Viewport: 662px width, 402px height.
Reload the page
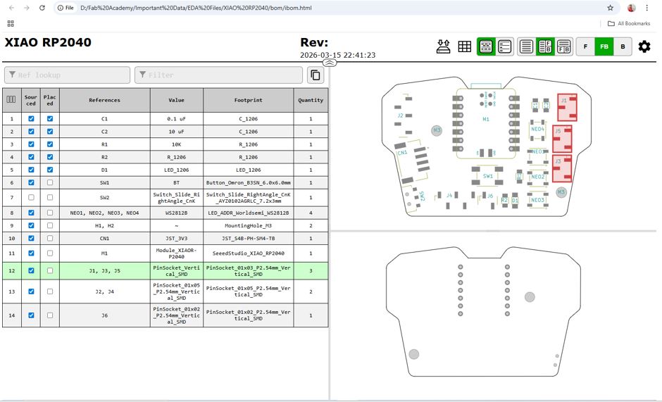pyautogui.click(x=42, y=8)
